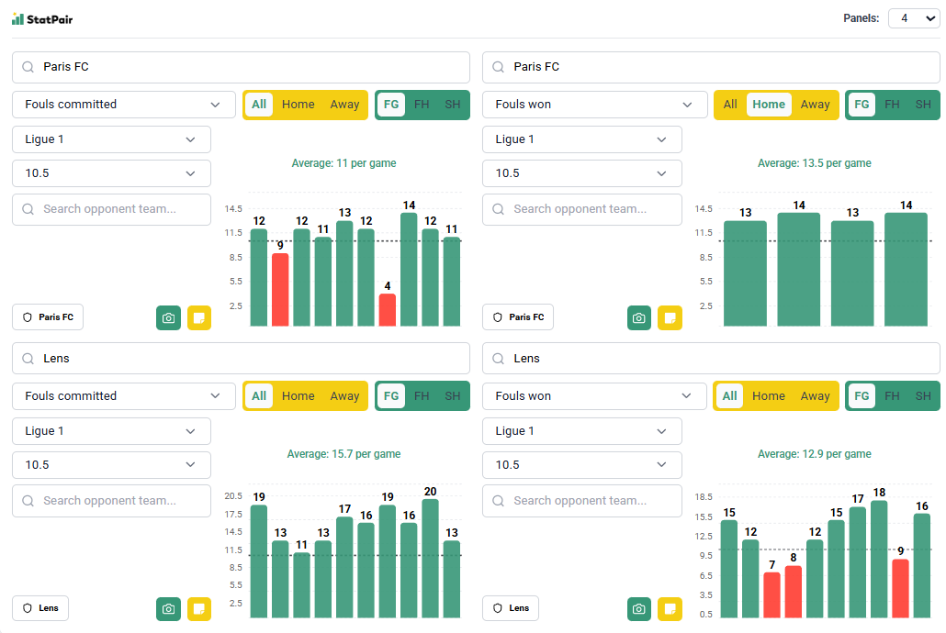The image size is (946, 633).
Task: Open note icon in Lens fouls committed panel
Action: [199, 608]
